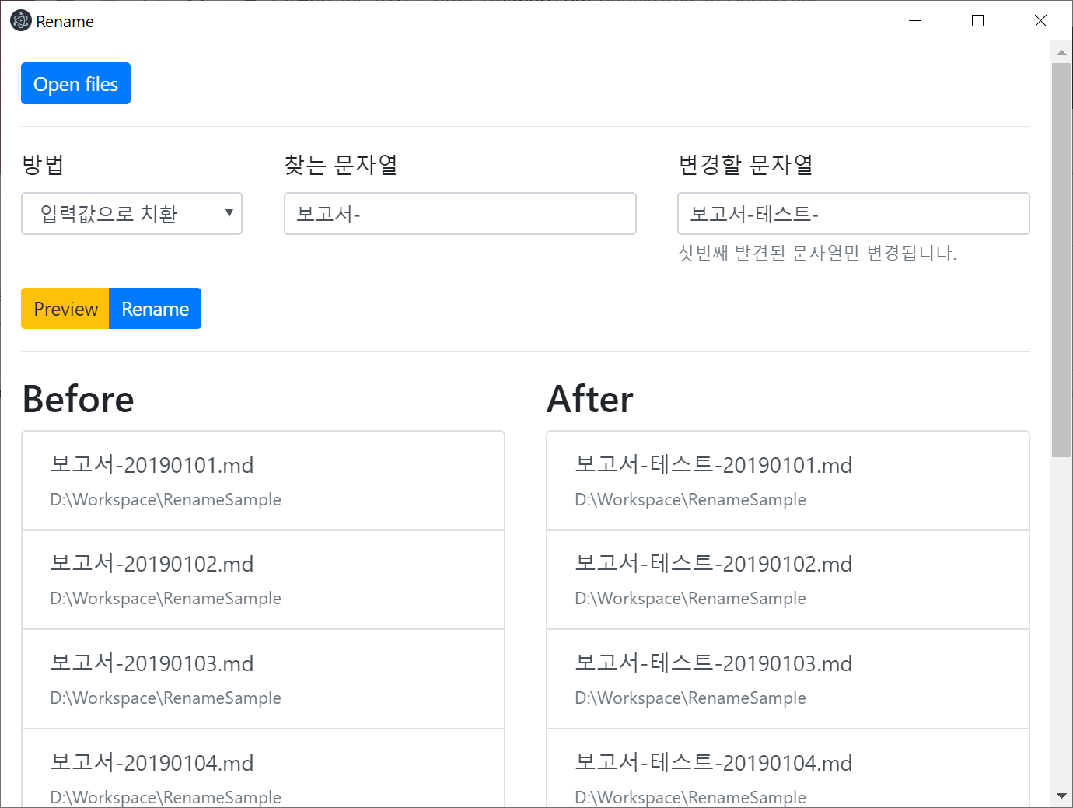Click the Rename button

tap(155, 308)
